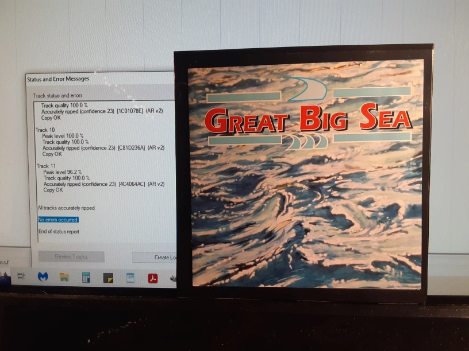Click "Track quality 100.0 %" under Track 10
This screenshot has height=351, width=469.
(66, 142)
